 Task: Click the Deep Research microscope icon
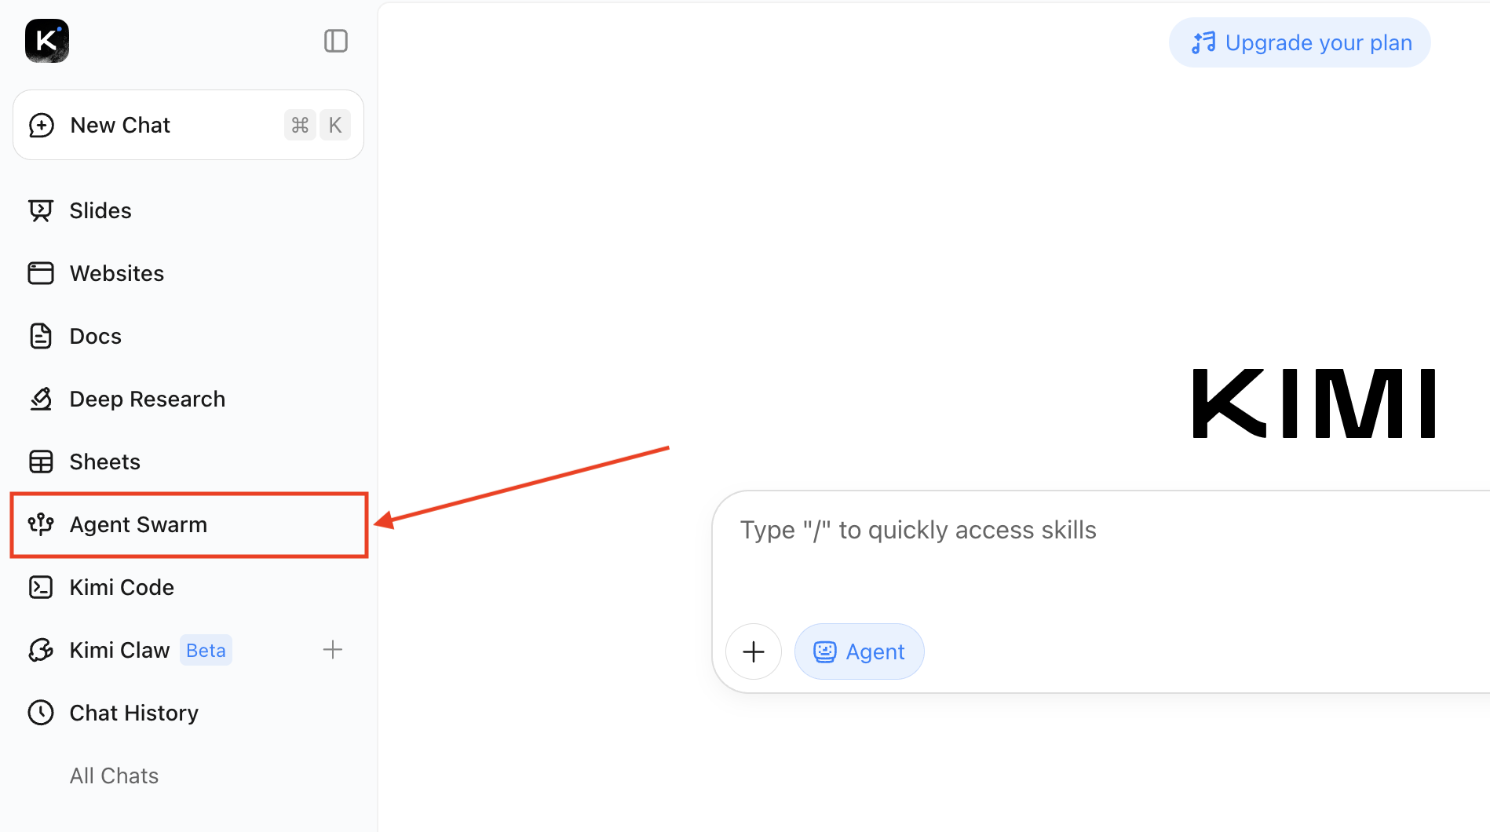click(41, 399)
